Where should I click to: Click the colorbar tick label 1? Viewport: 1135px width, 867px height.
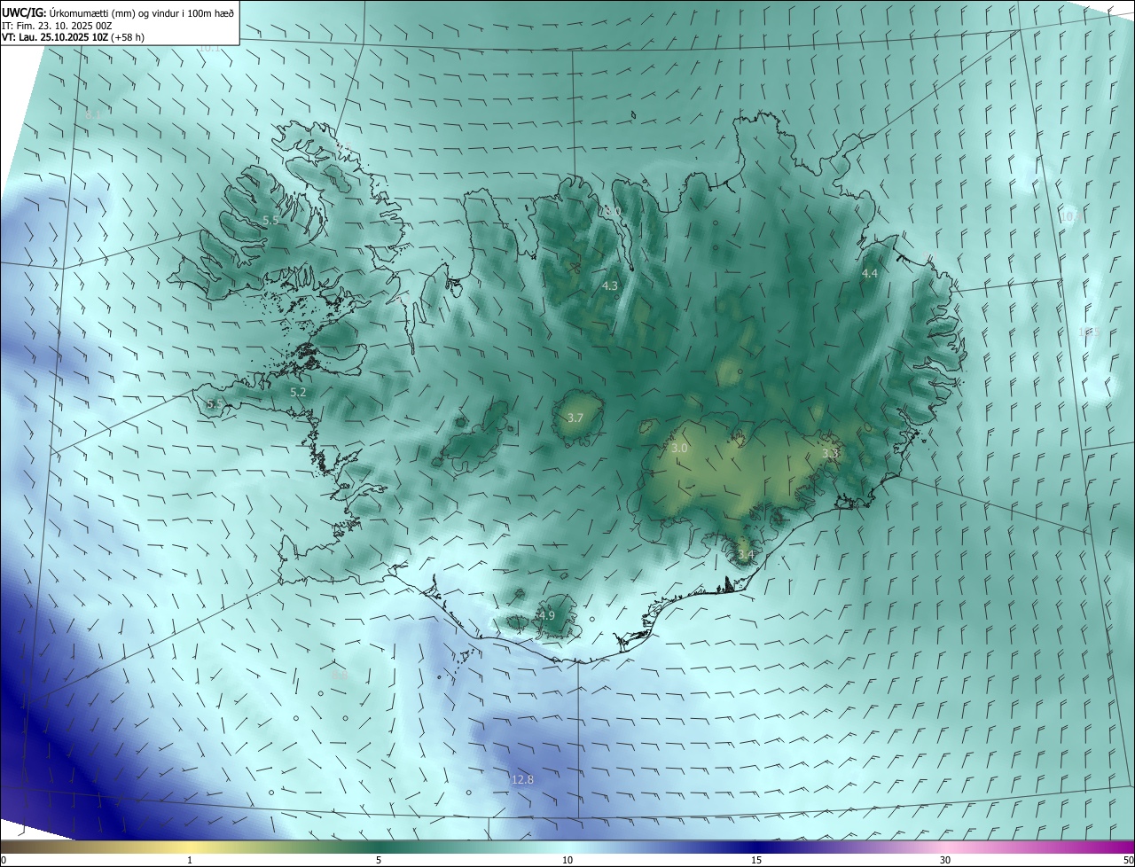pos(190,860)
